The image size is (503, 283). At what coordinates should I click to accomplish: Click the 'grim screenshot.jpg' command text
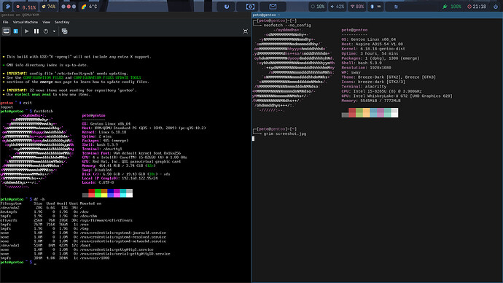[x=285, y=133]
